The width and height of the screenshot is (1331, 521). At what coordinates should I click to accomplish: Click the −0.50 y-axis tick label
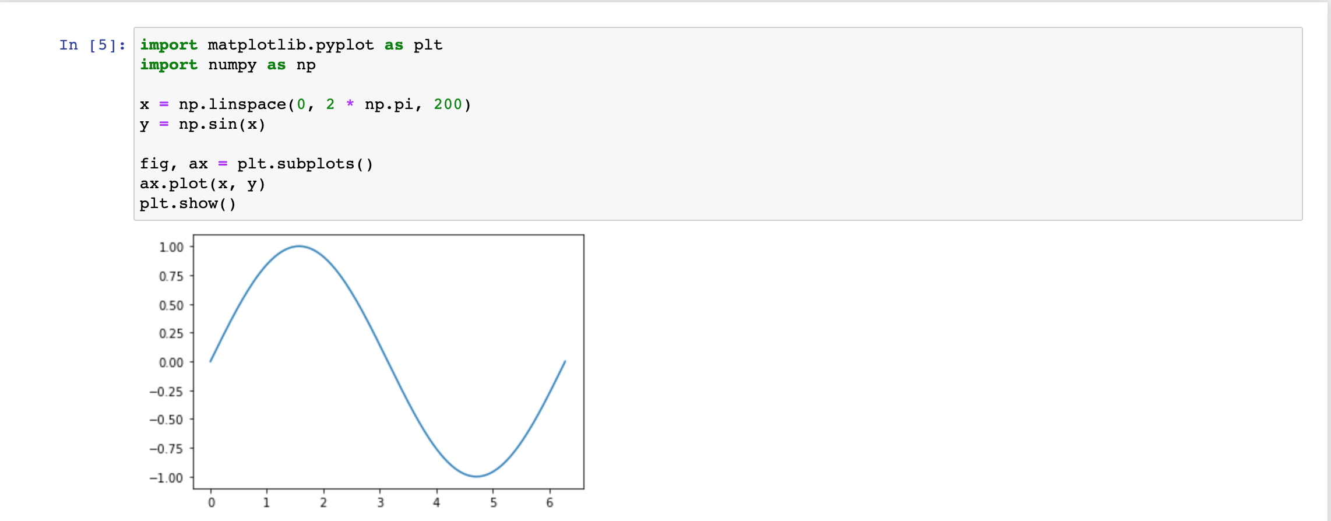click(166, 420)
